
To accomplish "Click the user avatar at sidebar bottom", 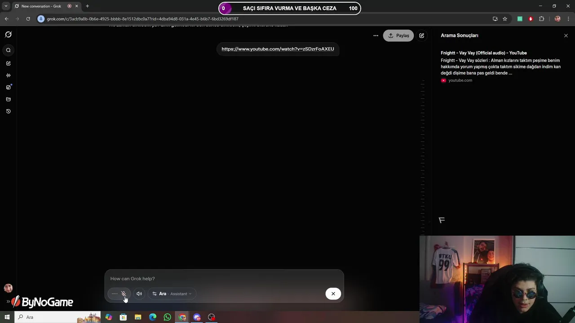I will [8, 288].
